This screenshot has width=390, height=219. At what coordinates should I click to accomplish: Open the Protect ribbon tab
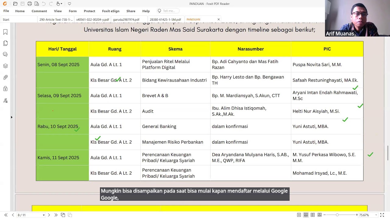(x=90, y=11)
